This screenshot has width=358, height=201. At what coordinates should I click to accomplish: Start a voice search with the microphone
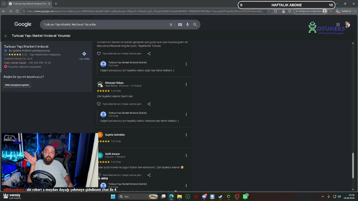coord(187,25)
